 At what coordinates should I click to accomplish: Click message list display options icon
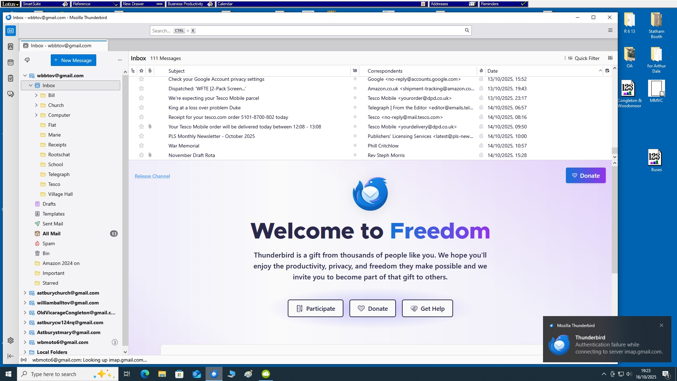click(610, 58)
